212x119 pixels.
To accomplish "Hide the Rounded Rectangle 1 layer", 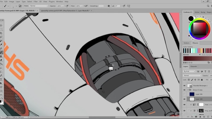I will pyautogui.click(x=184, y=85).
